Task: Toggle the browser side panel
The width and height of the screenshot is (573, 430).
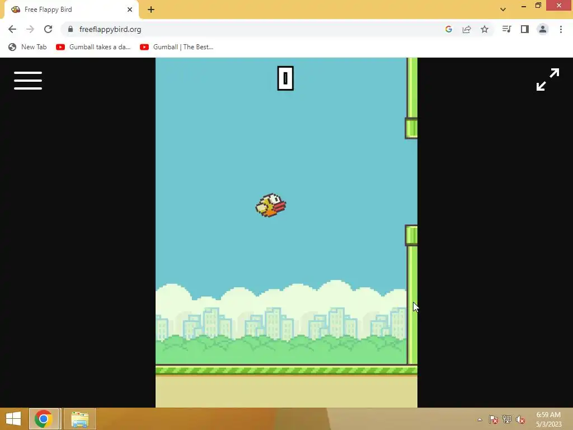Action: 525,29
